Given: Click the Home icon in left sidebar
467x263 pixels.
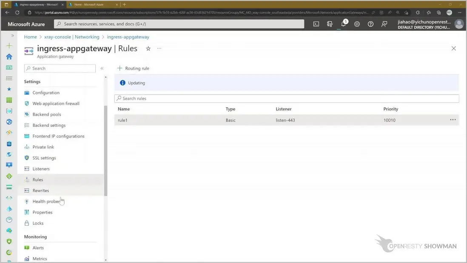Looking at the screenshot, I should (9, 56).
